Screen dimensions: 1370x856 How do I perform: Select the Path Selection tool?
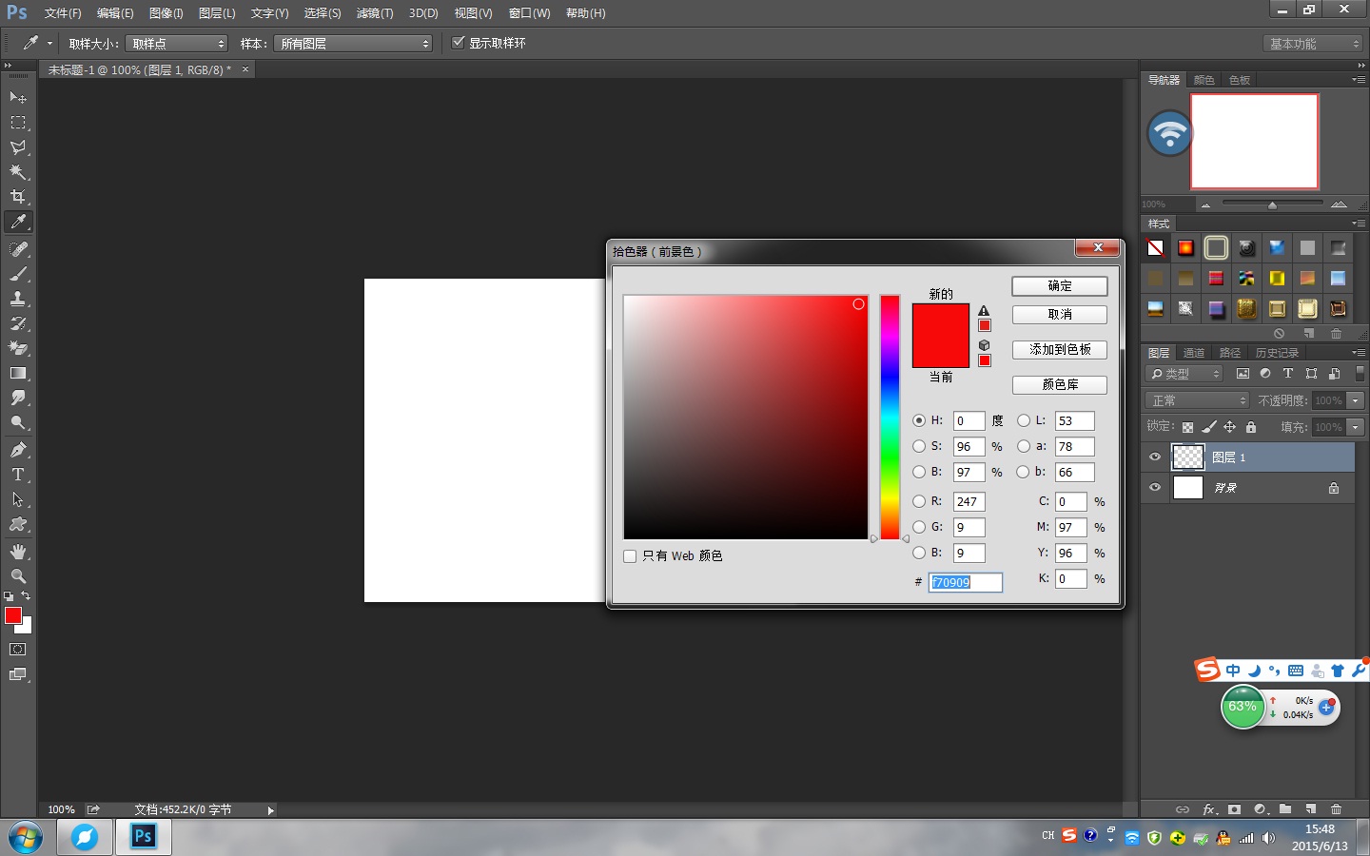click(x=18, y=499)
